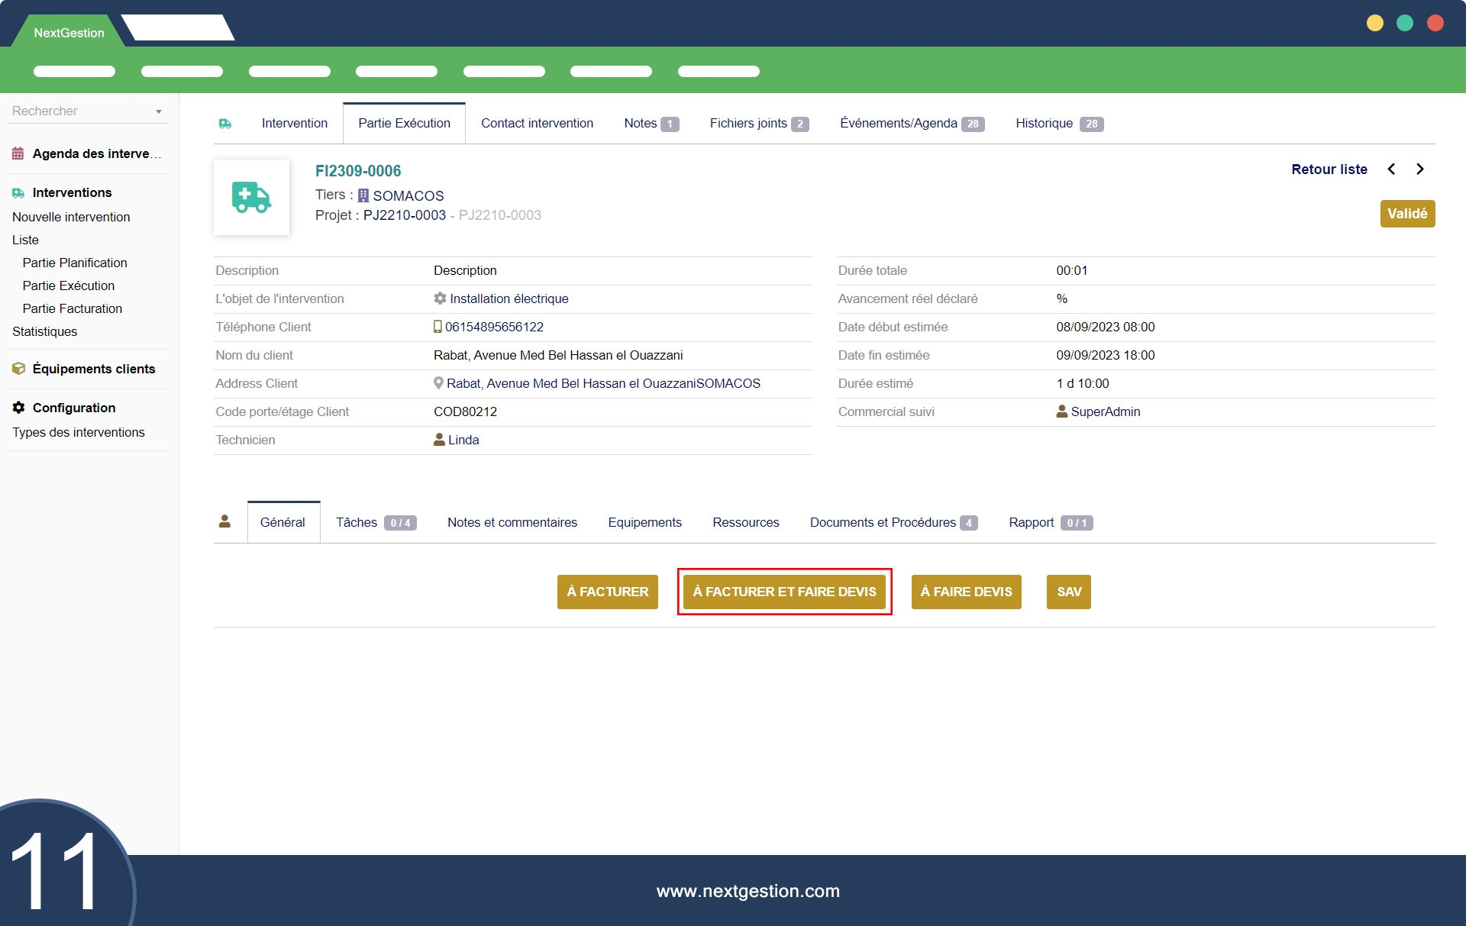Click the cube icon for Équipements clients

tap(18, 369)
